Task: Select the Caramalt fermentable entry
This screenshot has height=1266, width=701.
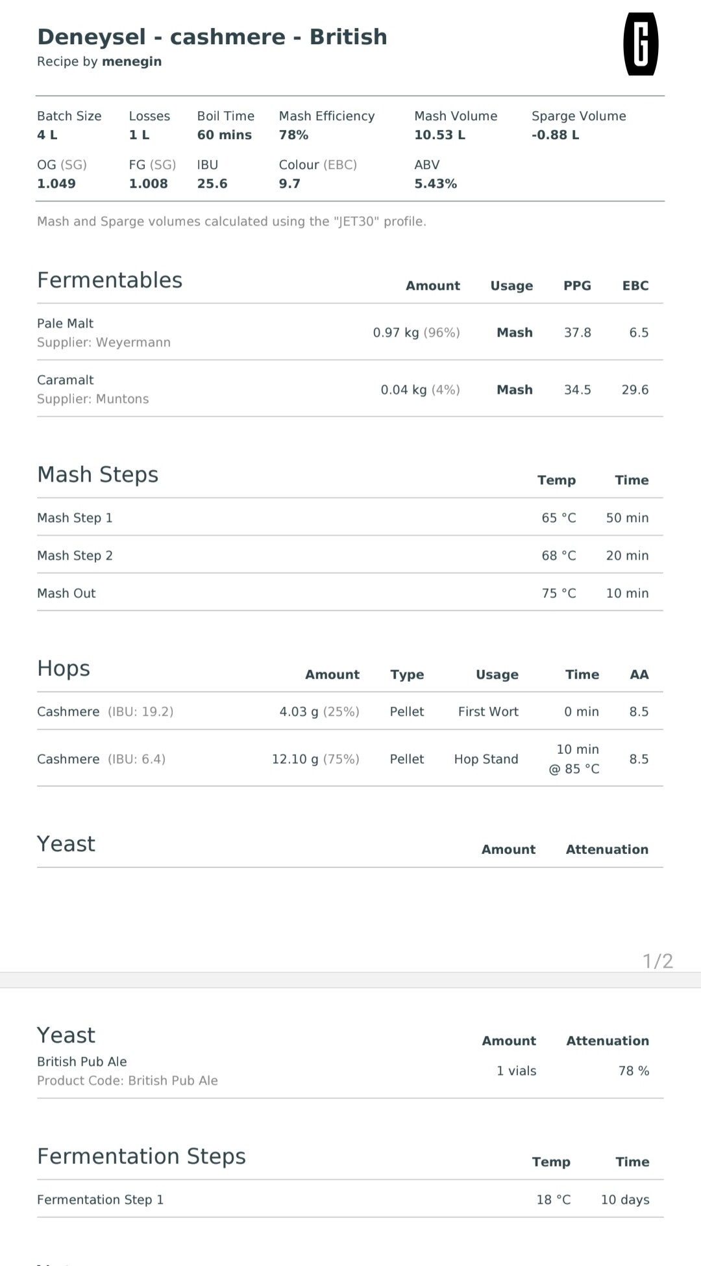Action: tap(350, 389)
